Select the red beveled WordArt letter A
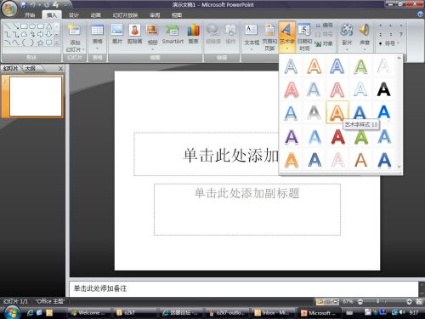The image size is (425, 319). [x=337, y=137]
